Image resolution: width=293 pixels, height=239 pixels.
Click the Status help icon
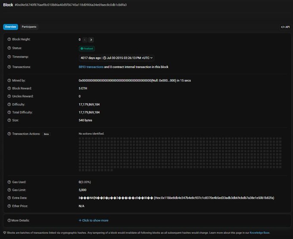click(x=9, y=48)
